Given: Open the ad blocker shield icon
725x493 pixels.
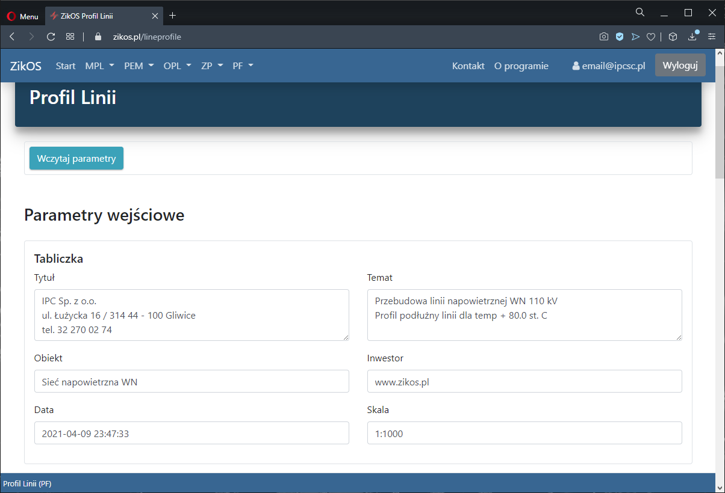Looking at the screenshot, I should 619,37.
